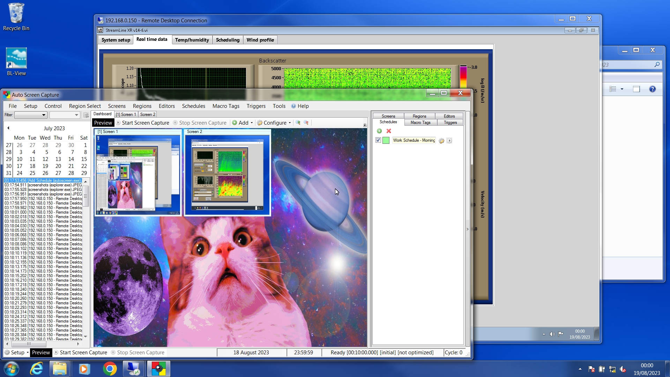The width and height of the screenshot is (670, 377).
Task: Expand the Add dropdown arrow
Action: point(252,123)
